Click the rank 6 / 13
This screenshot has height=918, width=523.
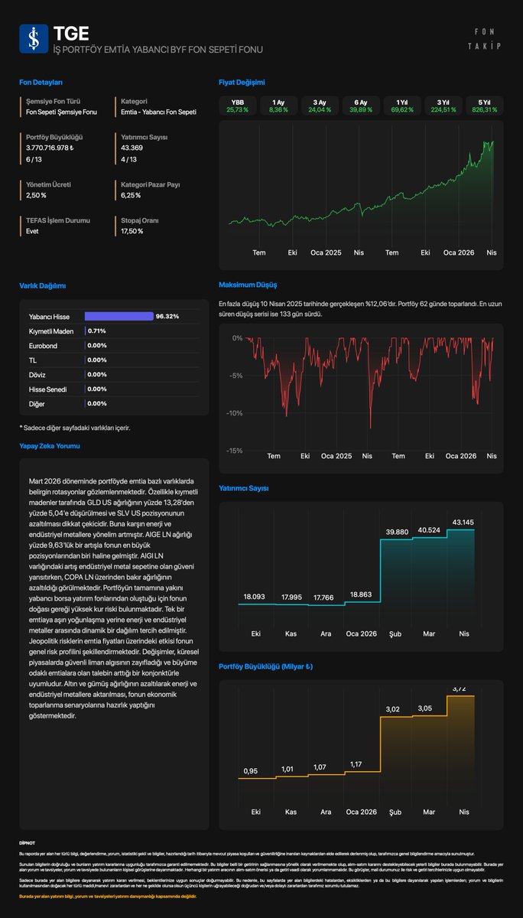[34, 159]
